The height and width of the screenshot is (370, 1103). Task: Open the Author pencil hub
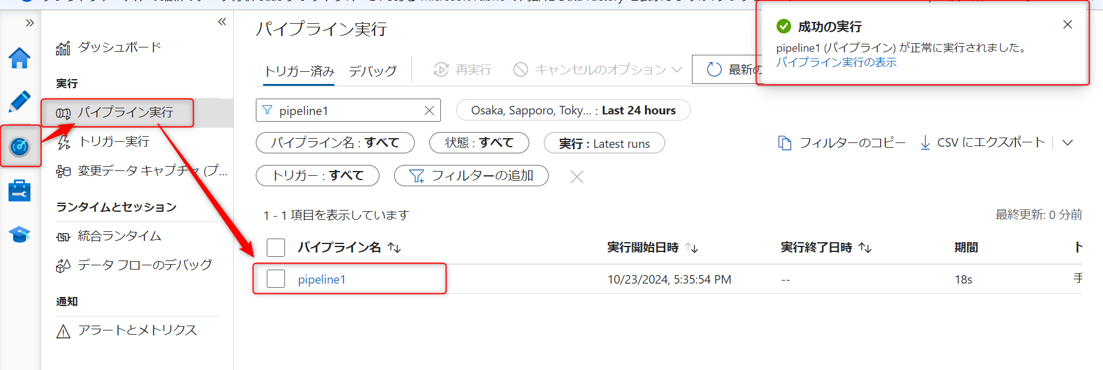(x=19, y=101)
